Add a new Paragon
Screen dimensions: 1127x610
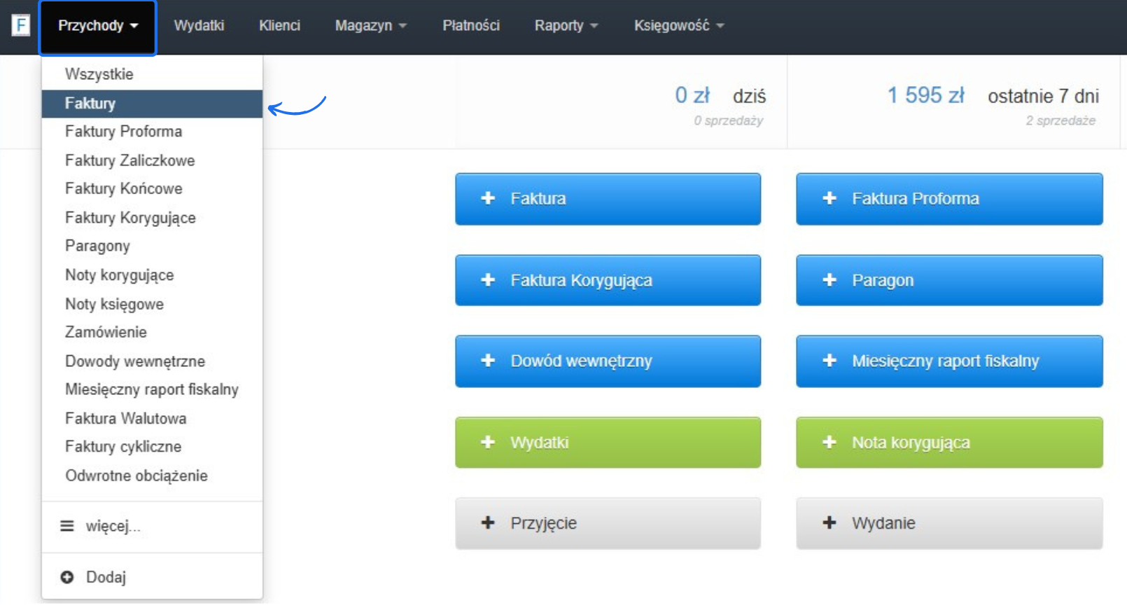click(x=949, y=280)
